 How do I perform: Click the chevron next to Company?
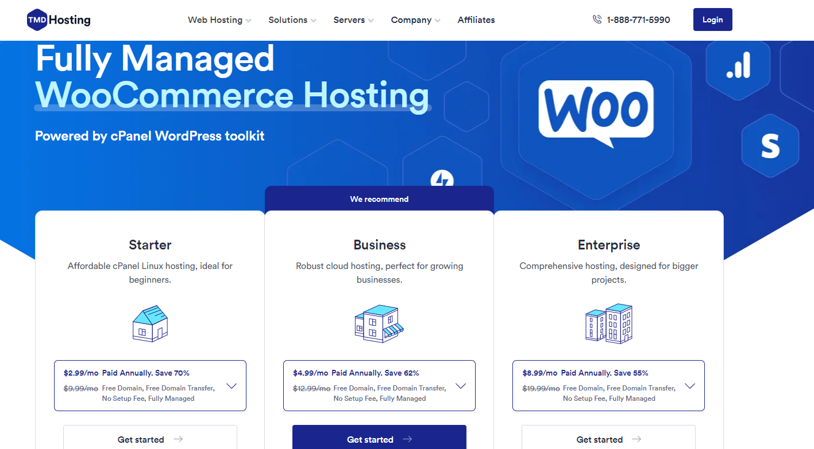tap(438, 21)
